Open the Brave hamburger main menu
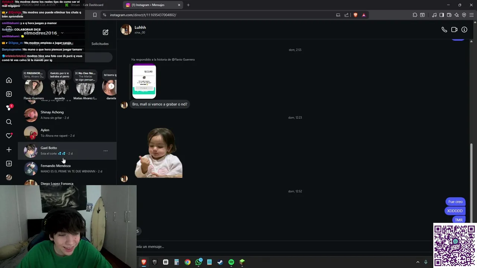This screenshot has height=268, width=477. [471, 15]
